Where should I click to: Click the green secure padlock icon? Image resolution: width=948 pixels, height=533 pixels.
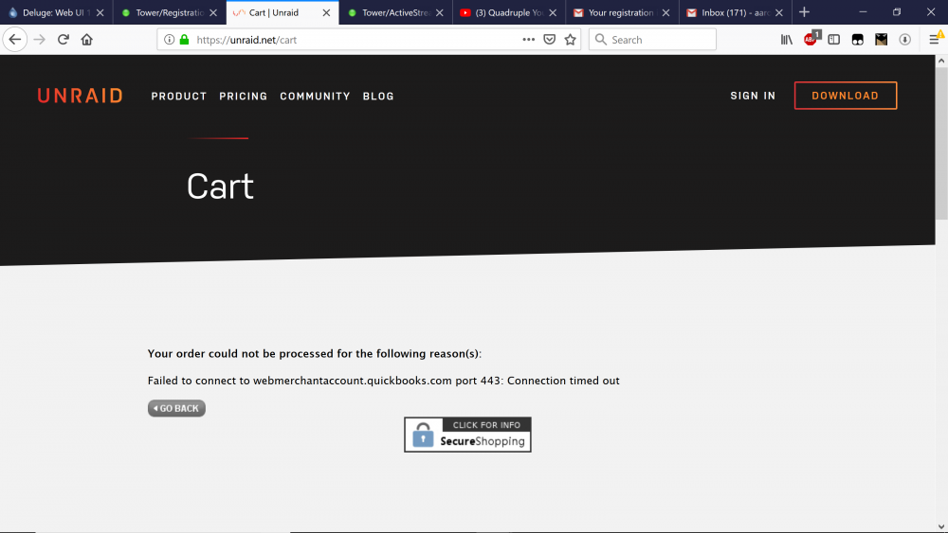pos(185,40)
